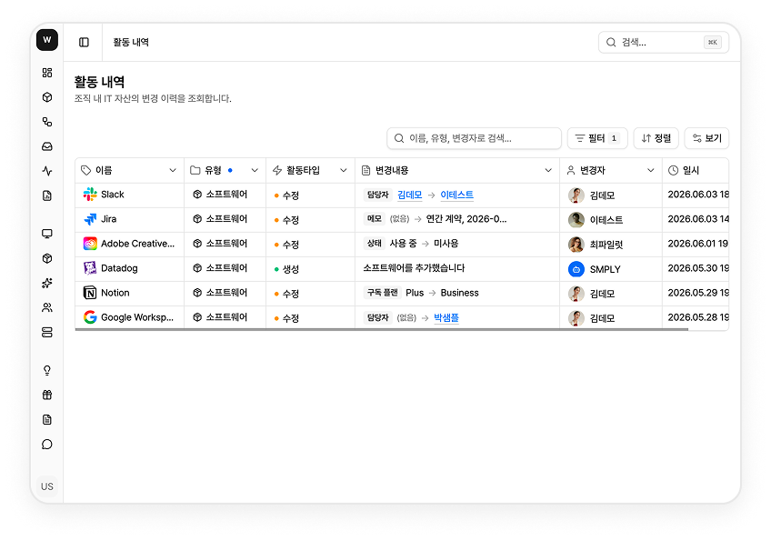Image resolution: width=771 pixels, height=541 pixels.
Task: Focus the global 검색 search box
Action: coord(664,43)
